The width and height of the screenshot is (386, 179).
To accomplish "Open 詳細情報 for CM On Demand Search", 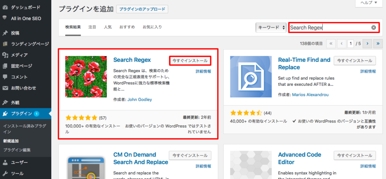I will tap(203, 166).
